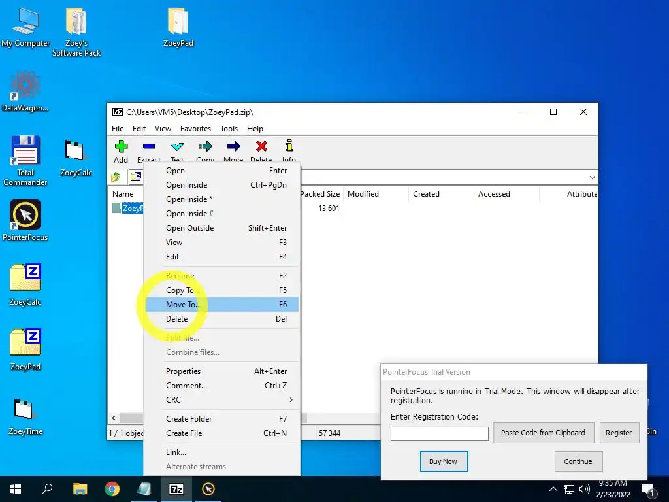Select the ZoeyCalc zip archive icon

point(25,285)
